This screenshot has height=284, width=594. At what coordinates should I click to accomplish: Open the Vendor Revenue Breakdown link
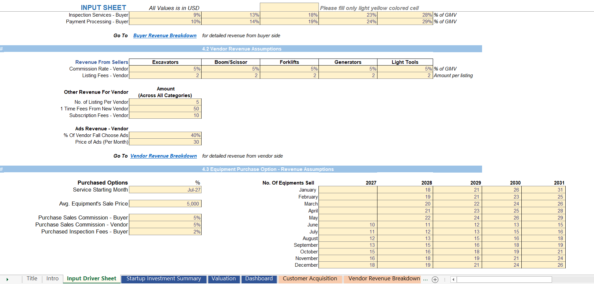click(x=164, y=156)
